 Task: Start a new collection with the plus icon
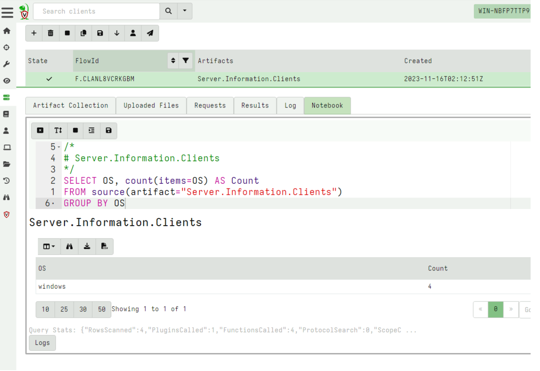(34, 33)
